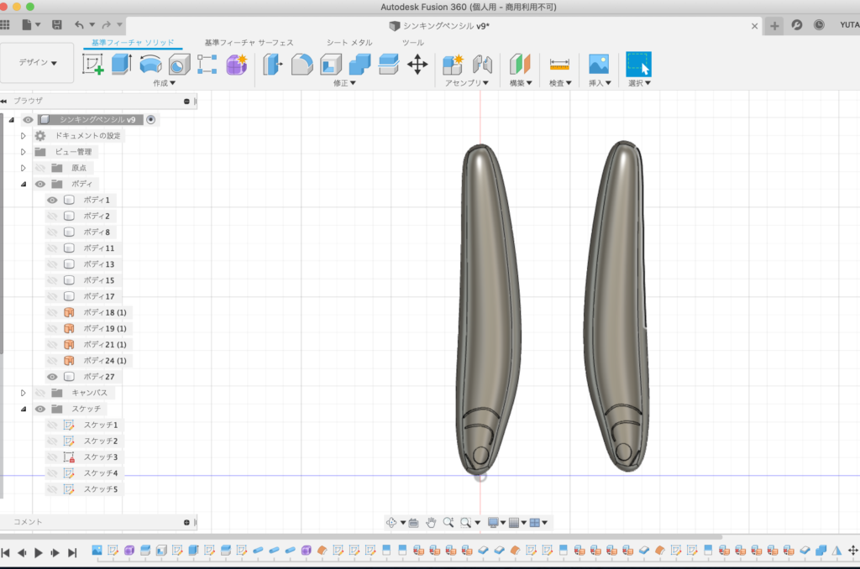Click the Measure ruler icon
Screen dimensions: 860x569
click(x=559, y=65)
